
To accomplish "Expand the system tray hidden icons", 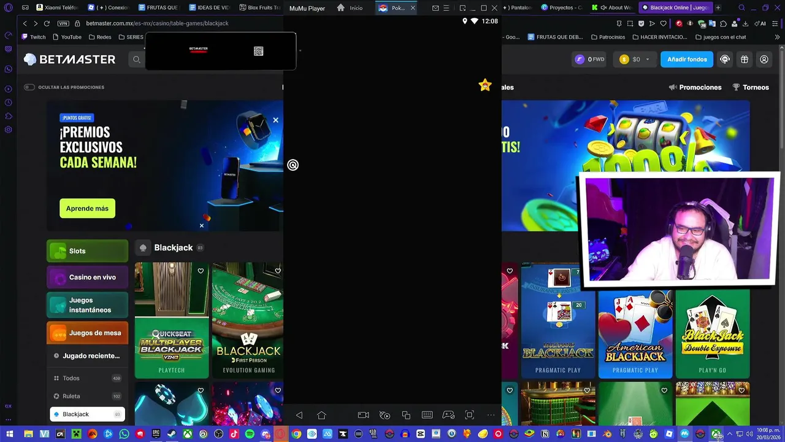I will tap(730, 434).
